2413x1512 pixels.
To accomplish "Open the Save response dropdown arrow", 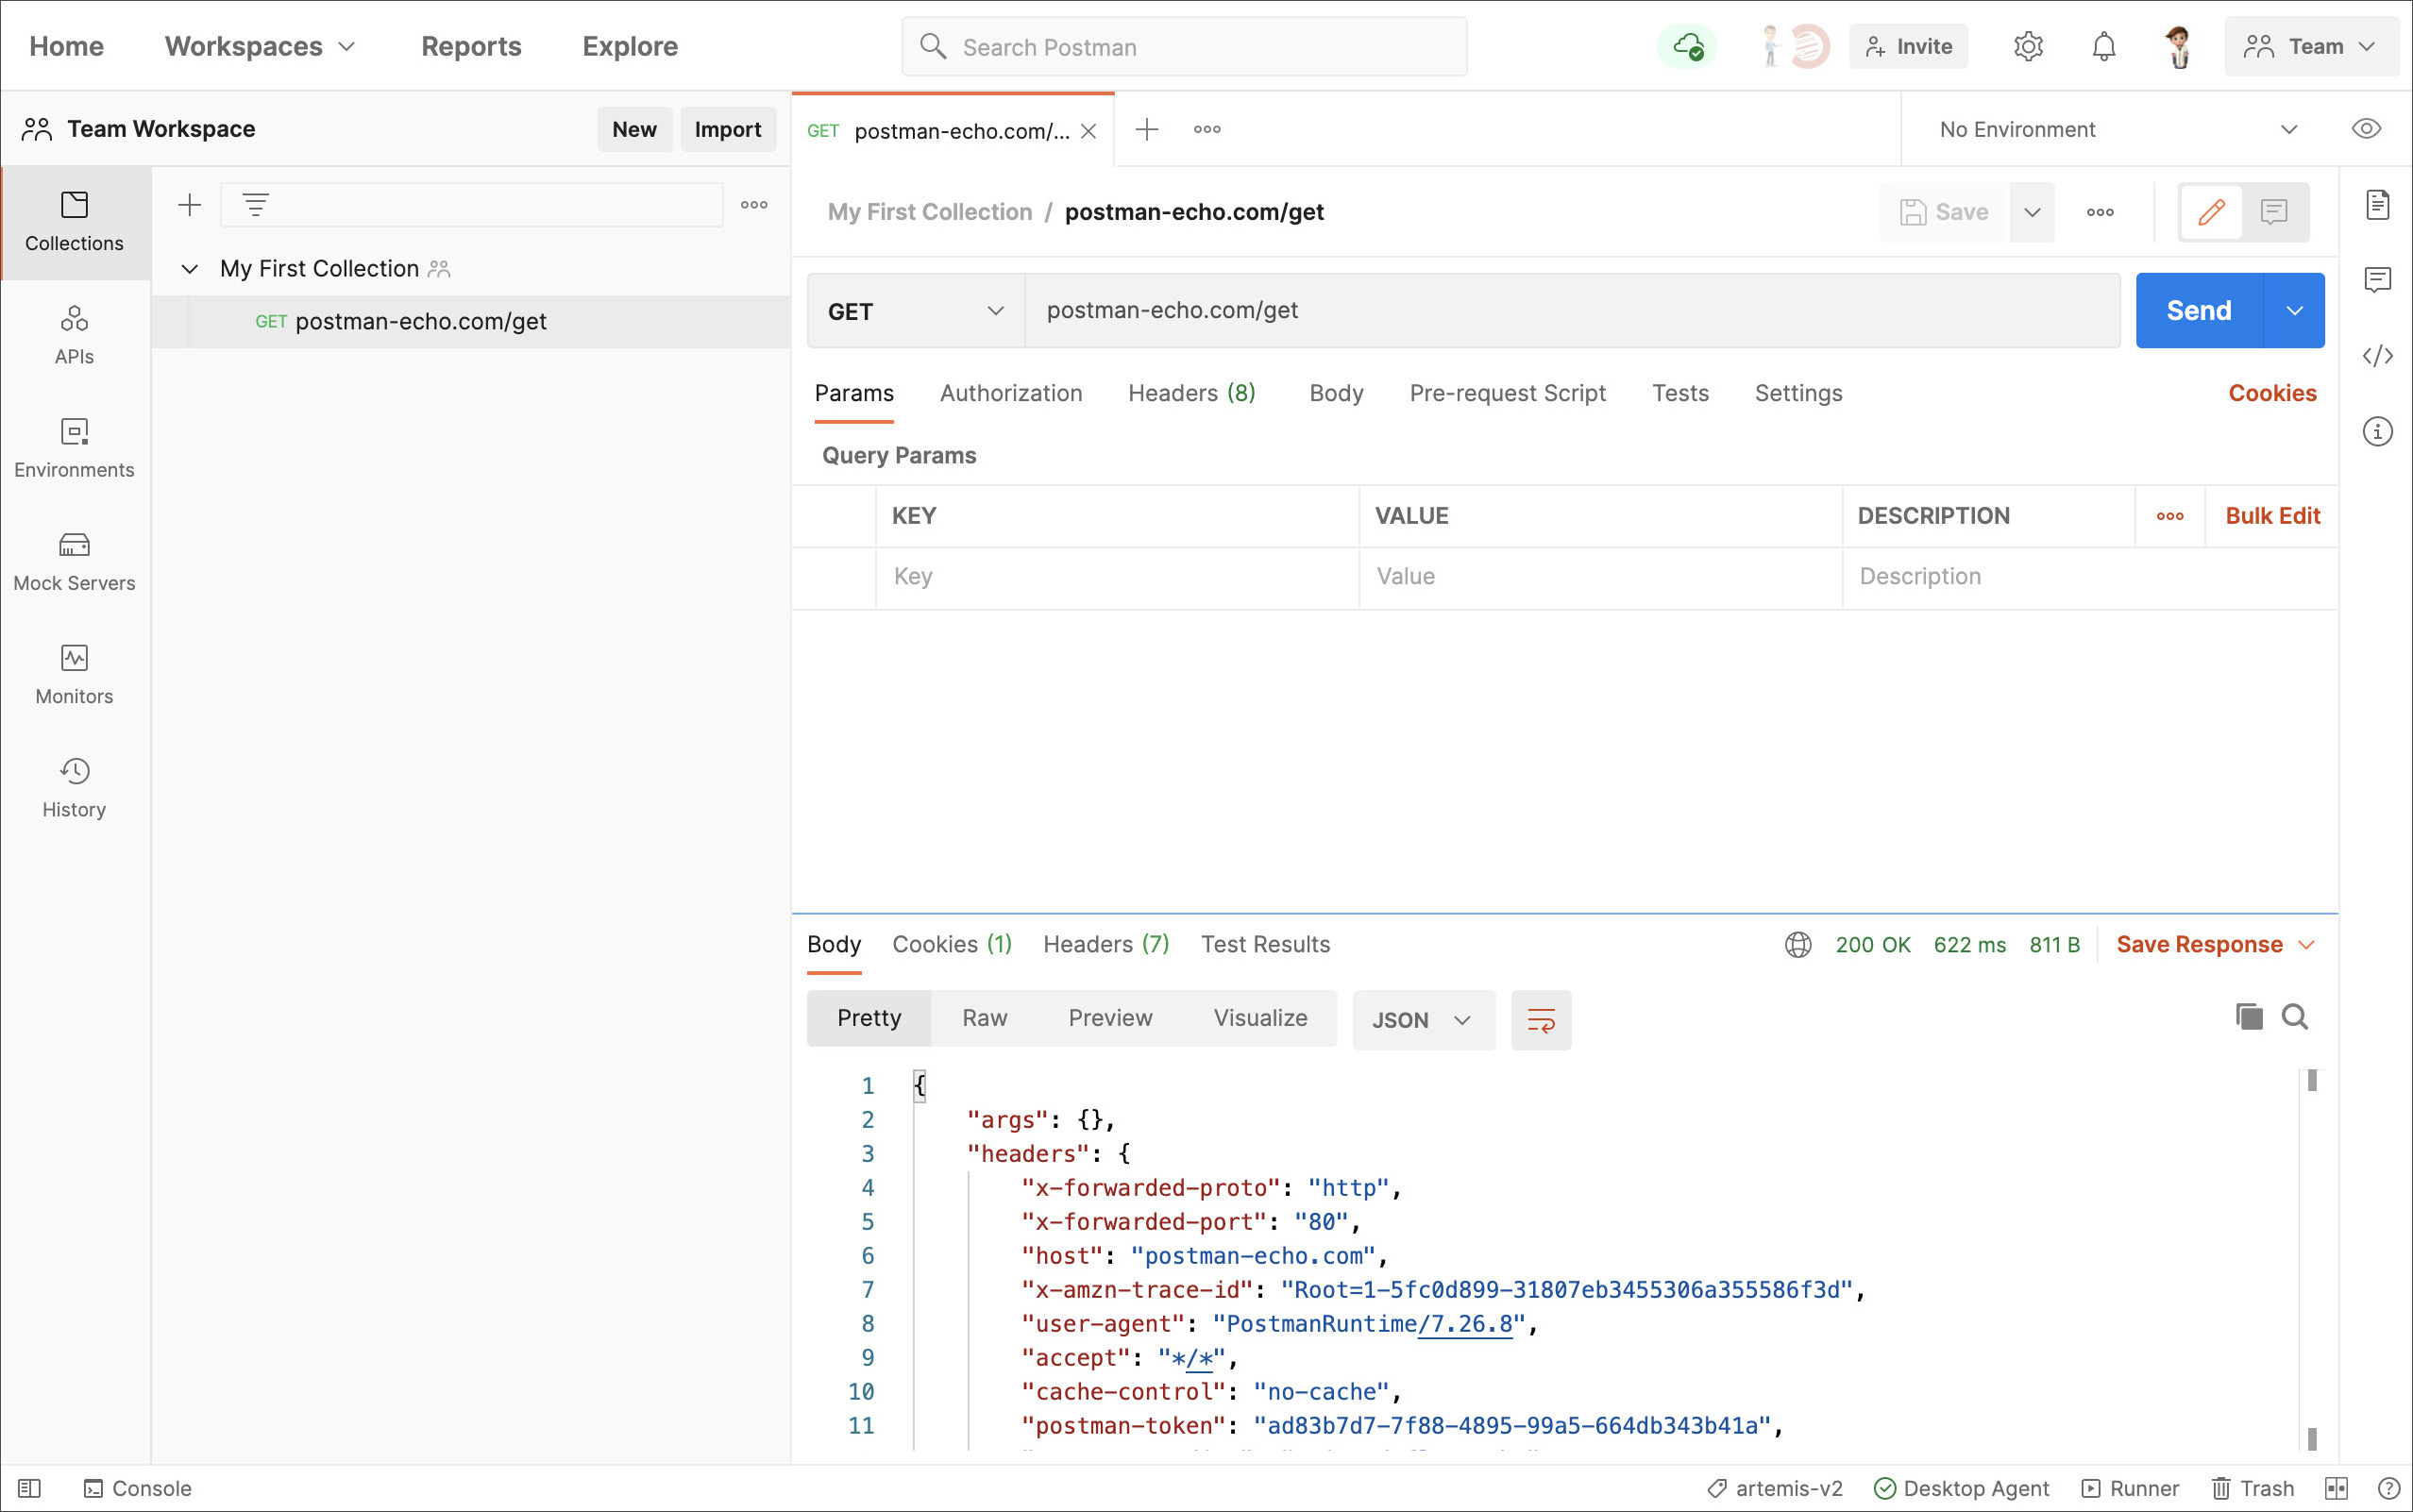I will click(2308, 944).
